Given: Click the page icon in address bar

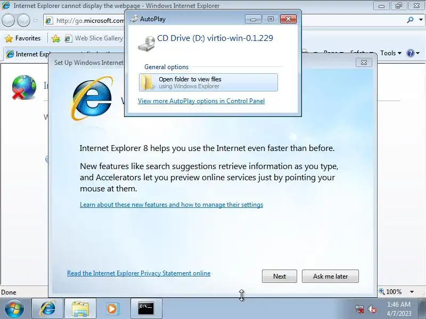Looking at the screenshot, I should point(49,20).
